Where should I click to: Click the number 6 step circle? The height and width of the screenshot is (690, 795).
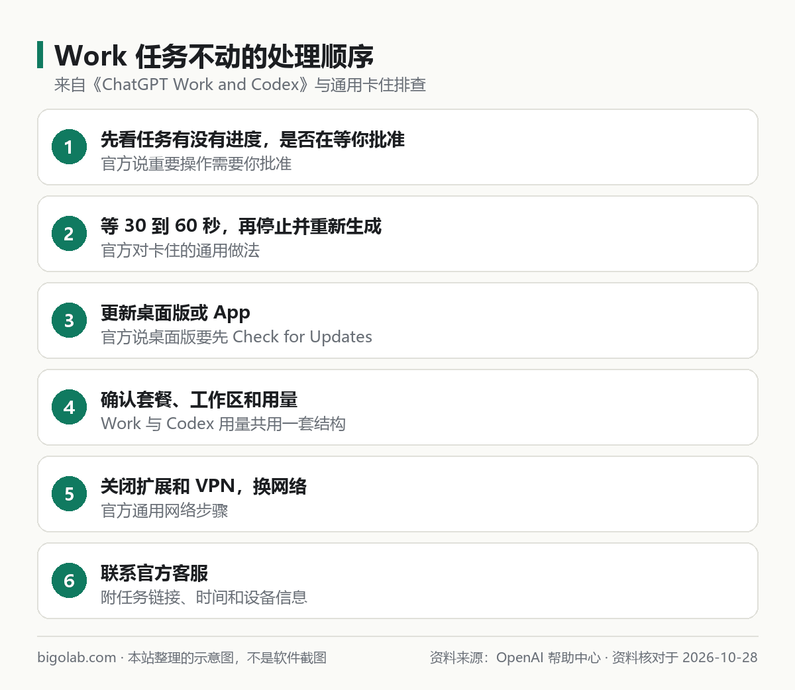69,581
